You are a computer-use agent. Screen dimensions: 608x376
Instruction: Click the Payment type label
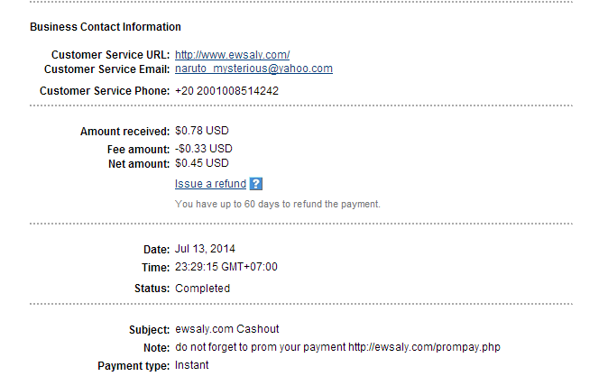click(134, 365)
